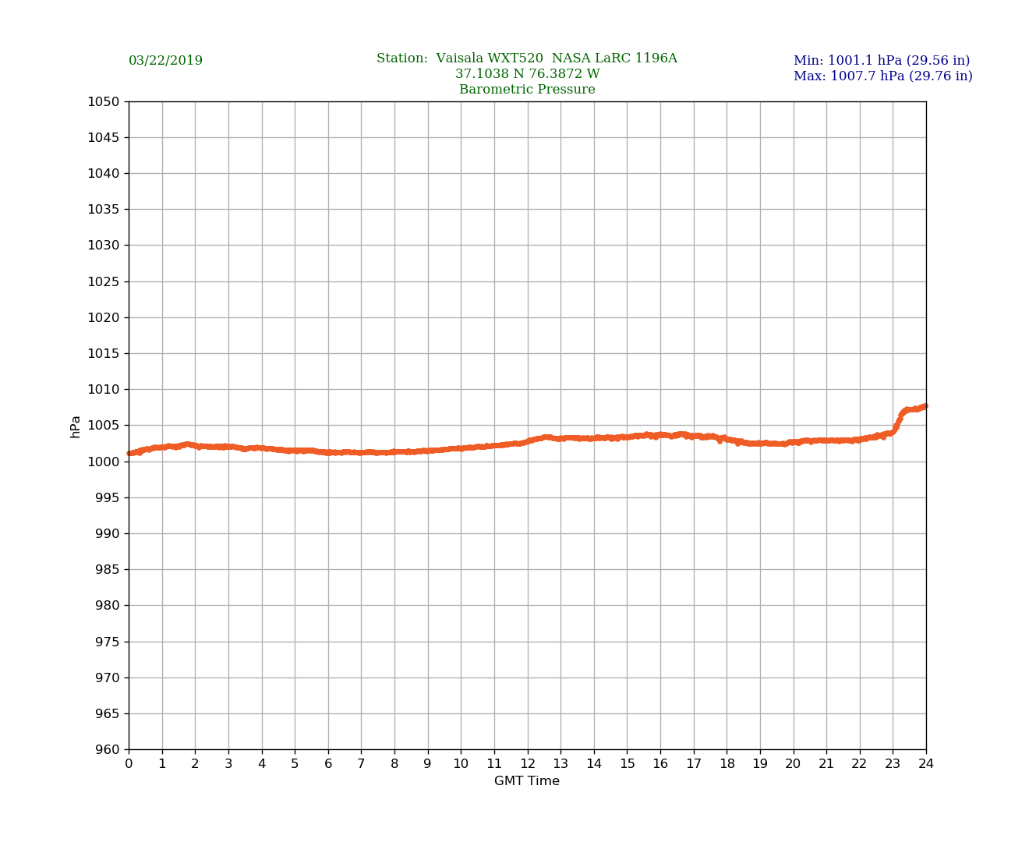The width and height of the screenshot is (1029, 842).
Task: Click the 960 tick on the y-axis
Action: (106, 750)
